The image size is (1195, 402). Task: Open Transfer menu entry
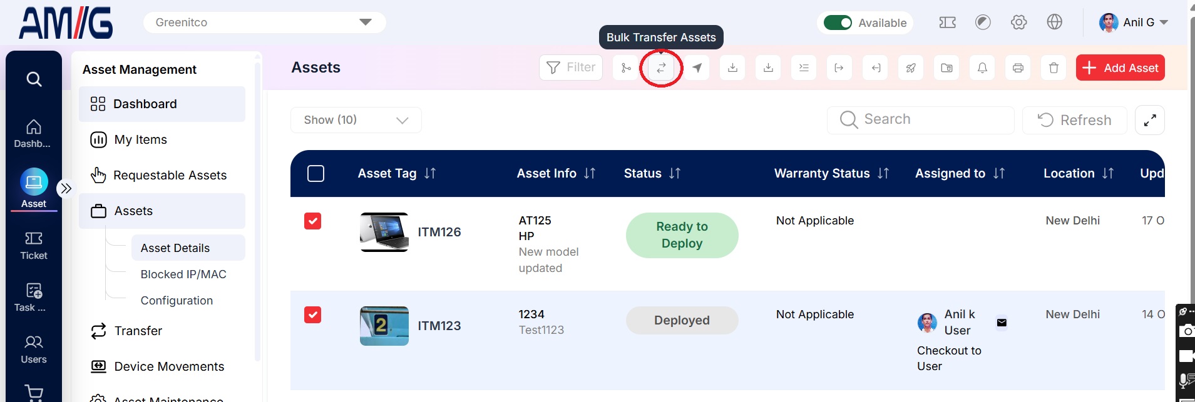click(162, 331)
